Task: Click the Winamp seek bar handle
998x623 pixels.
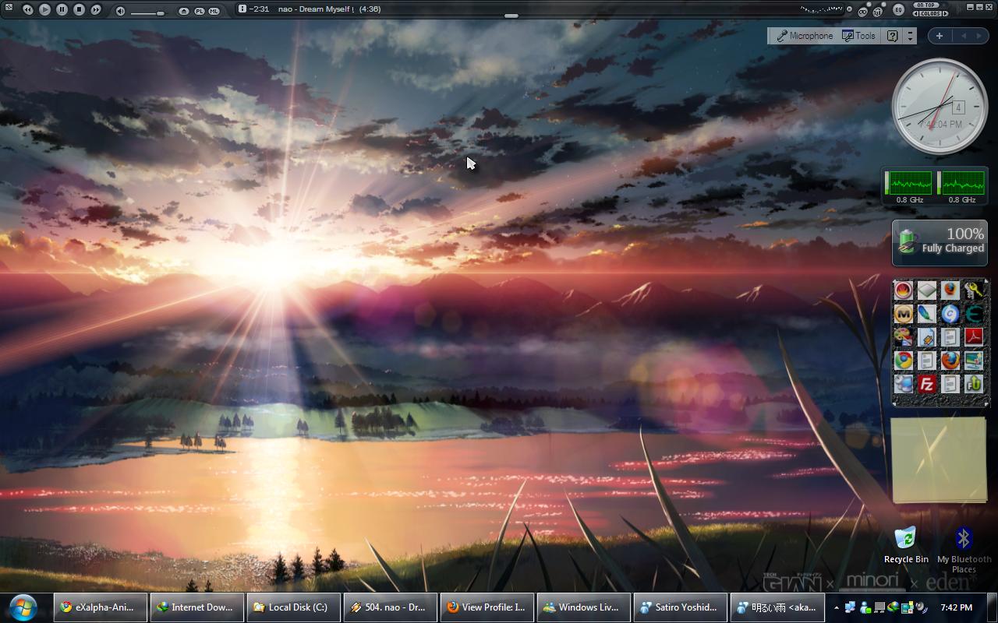Action: [x=511, y=16]
